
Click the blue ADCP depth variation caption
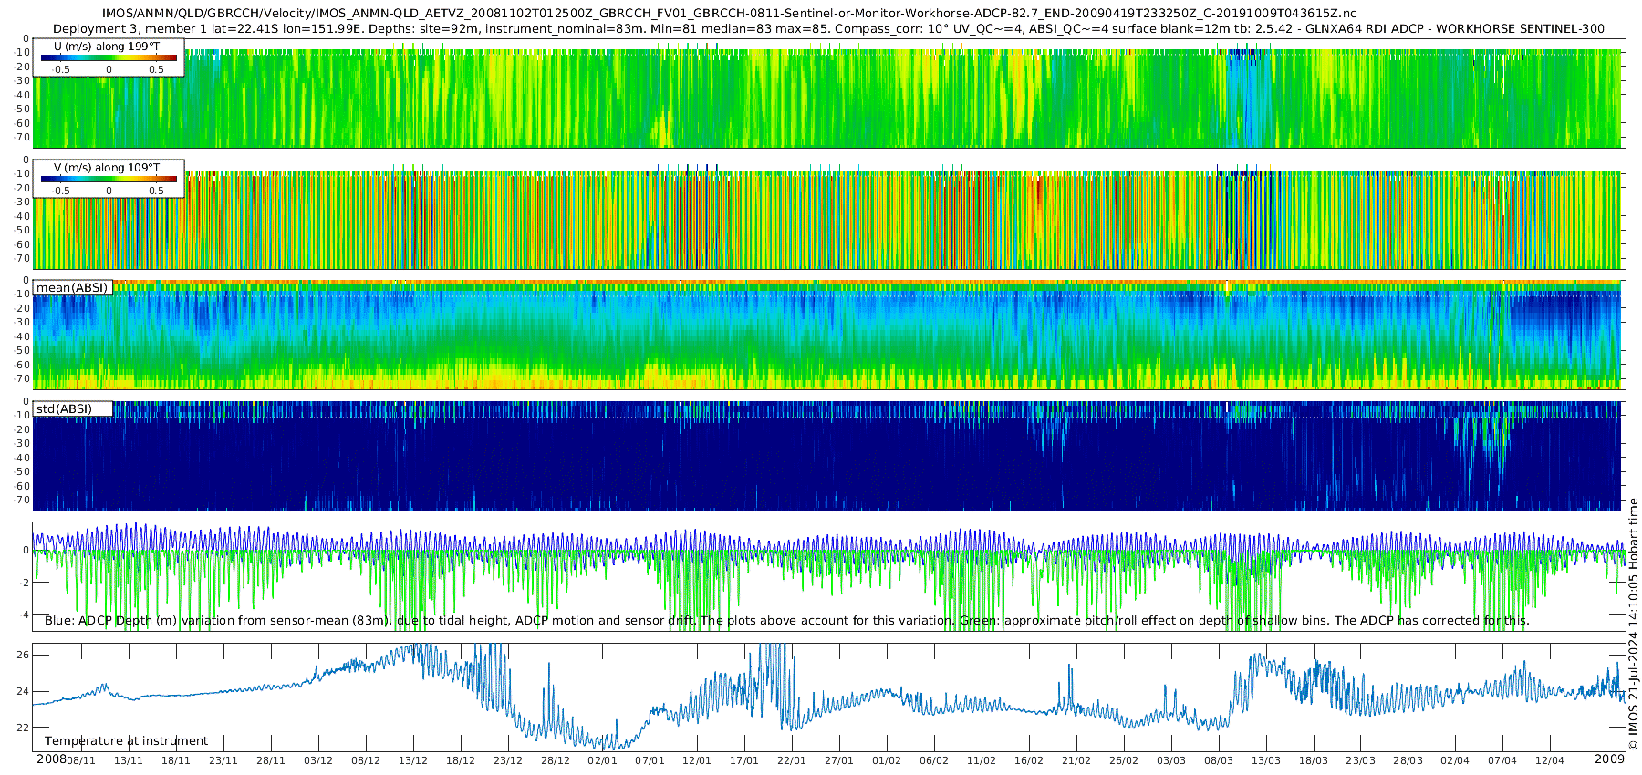point(786,620)
